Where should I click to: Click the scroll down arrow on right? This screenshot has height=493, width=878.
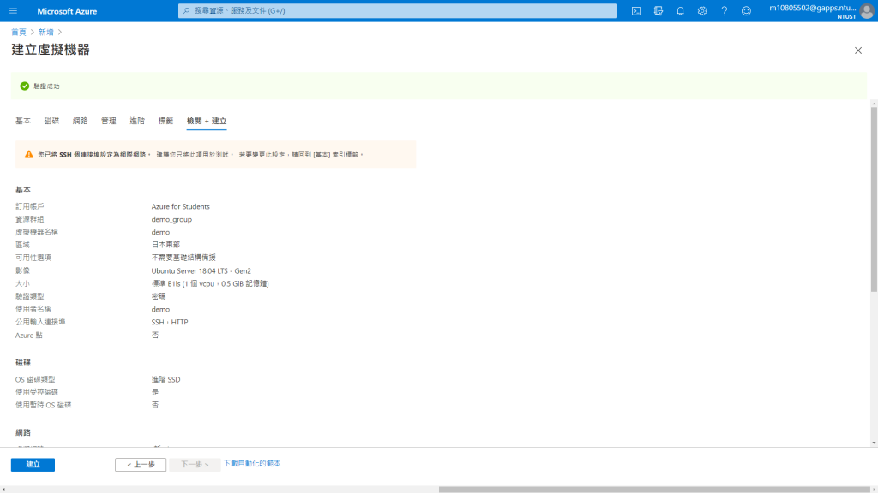click(x=874, y=443)
